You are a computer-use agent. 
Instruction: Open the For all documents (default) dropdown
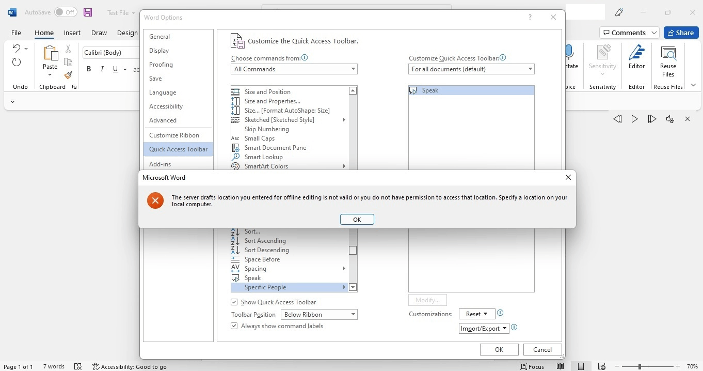tap(471, 69)
